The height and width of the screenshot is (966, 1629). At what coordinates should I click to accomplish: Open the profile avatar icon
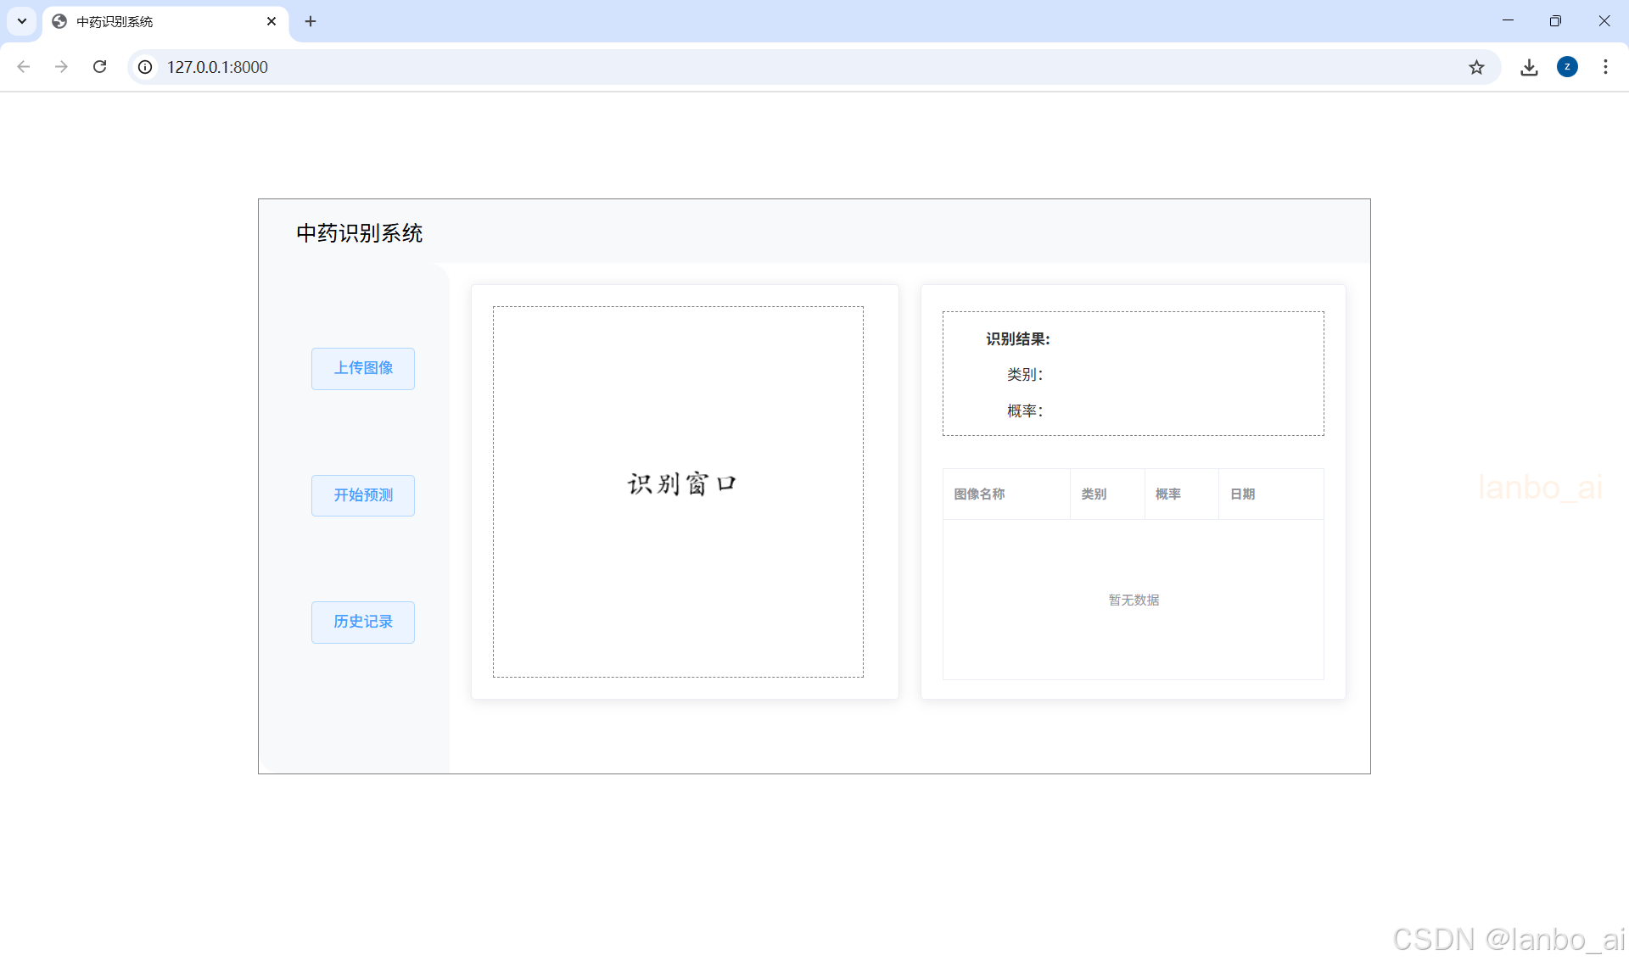pos(1567,67)
